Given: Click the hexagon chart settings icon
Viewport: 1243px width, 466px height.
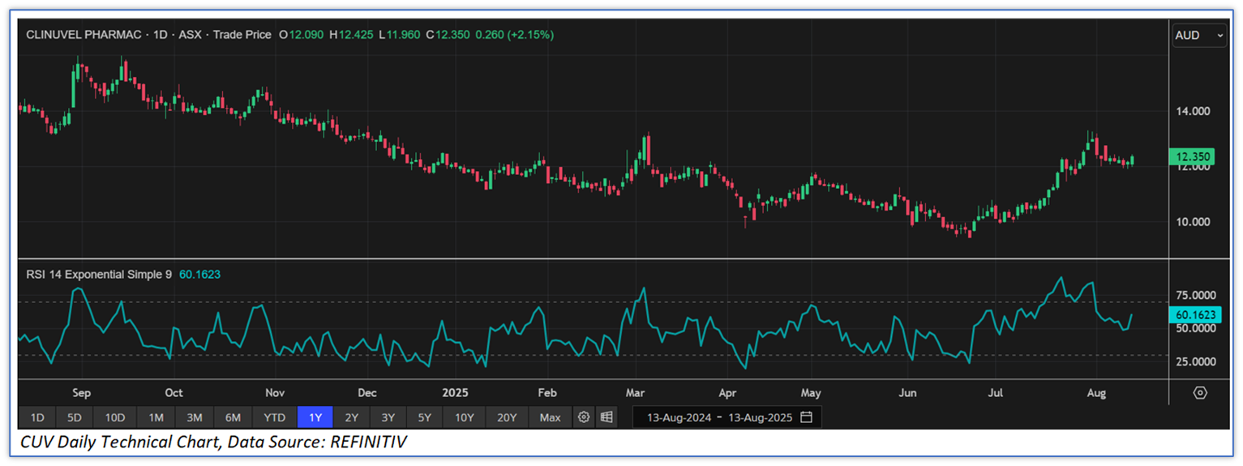Looking at the screenshot, I should (1200, 392).
